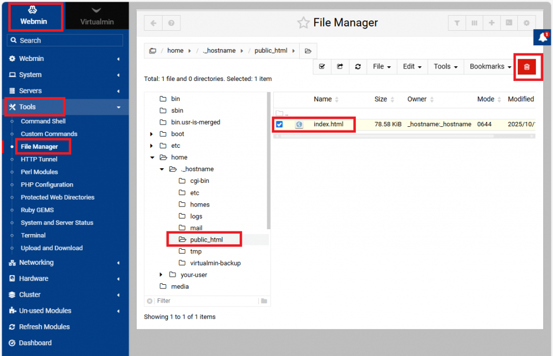Image resolution: width=553 pixels, height=356 pixels.
Task: Click the share/export icon in toolbar
Action: (x=340, y=67)
